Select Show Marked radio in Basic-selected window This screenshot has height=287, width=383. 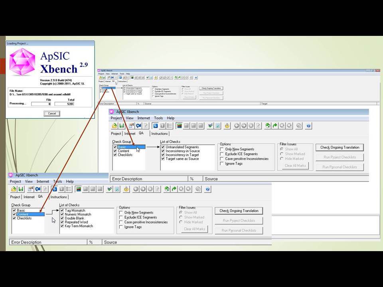point(282,154)
